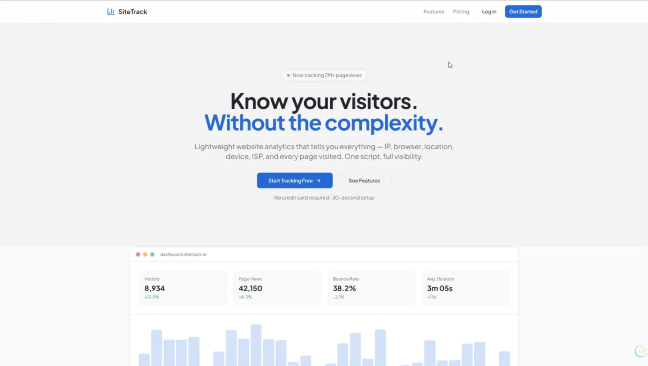Screen dimensions: 648x366
Task: Click the red window dot in dashboard mockup
Action: (138, 254)
